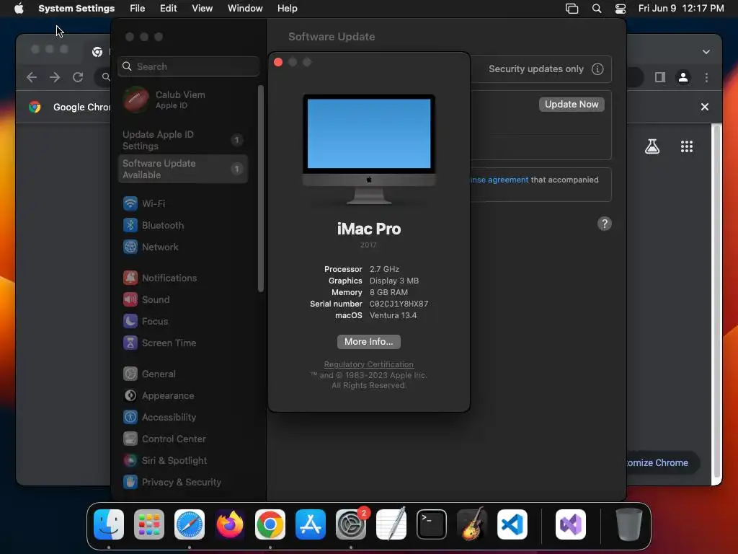
Task: Open the Google apps grid in Chrome
Action: (687, 146)
